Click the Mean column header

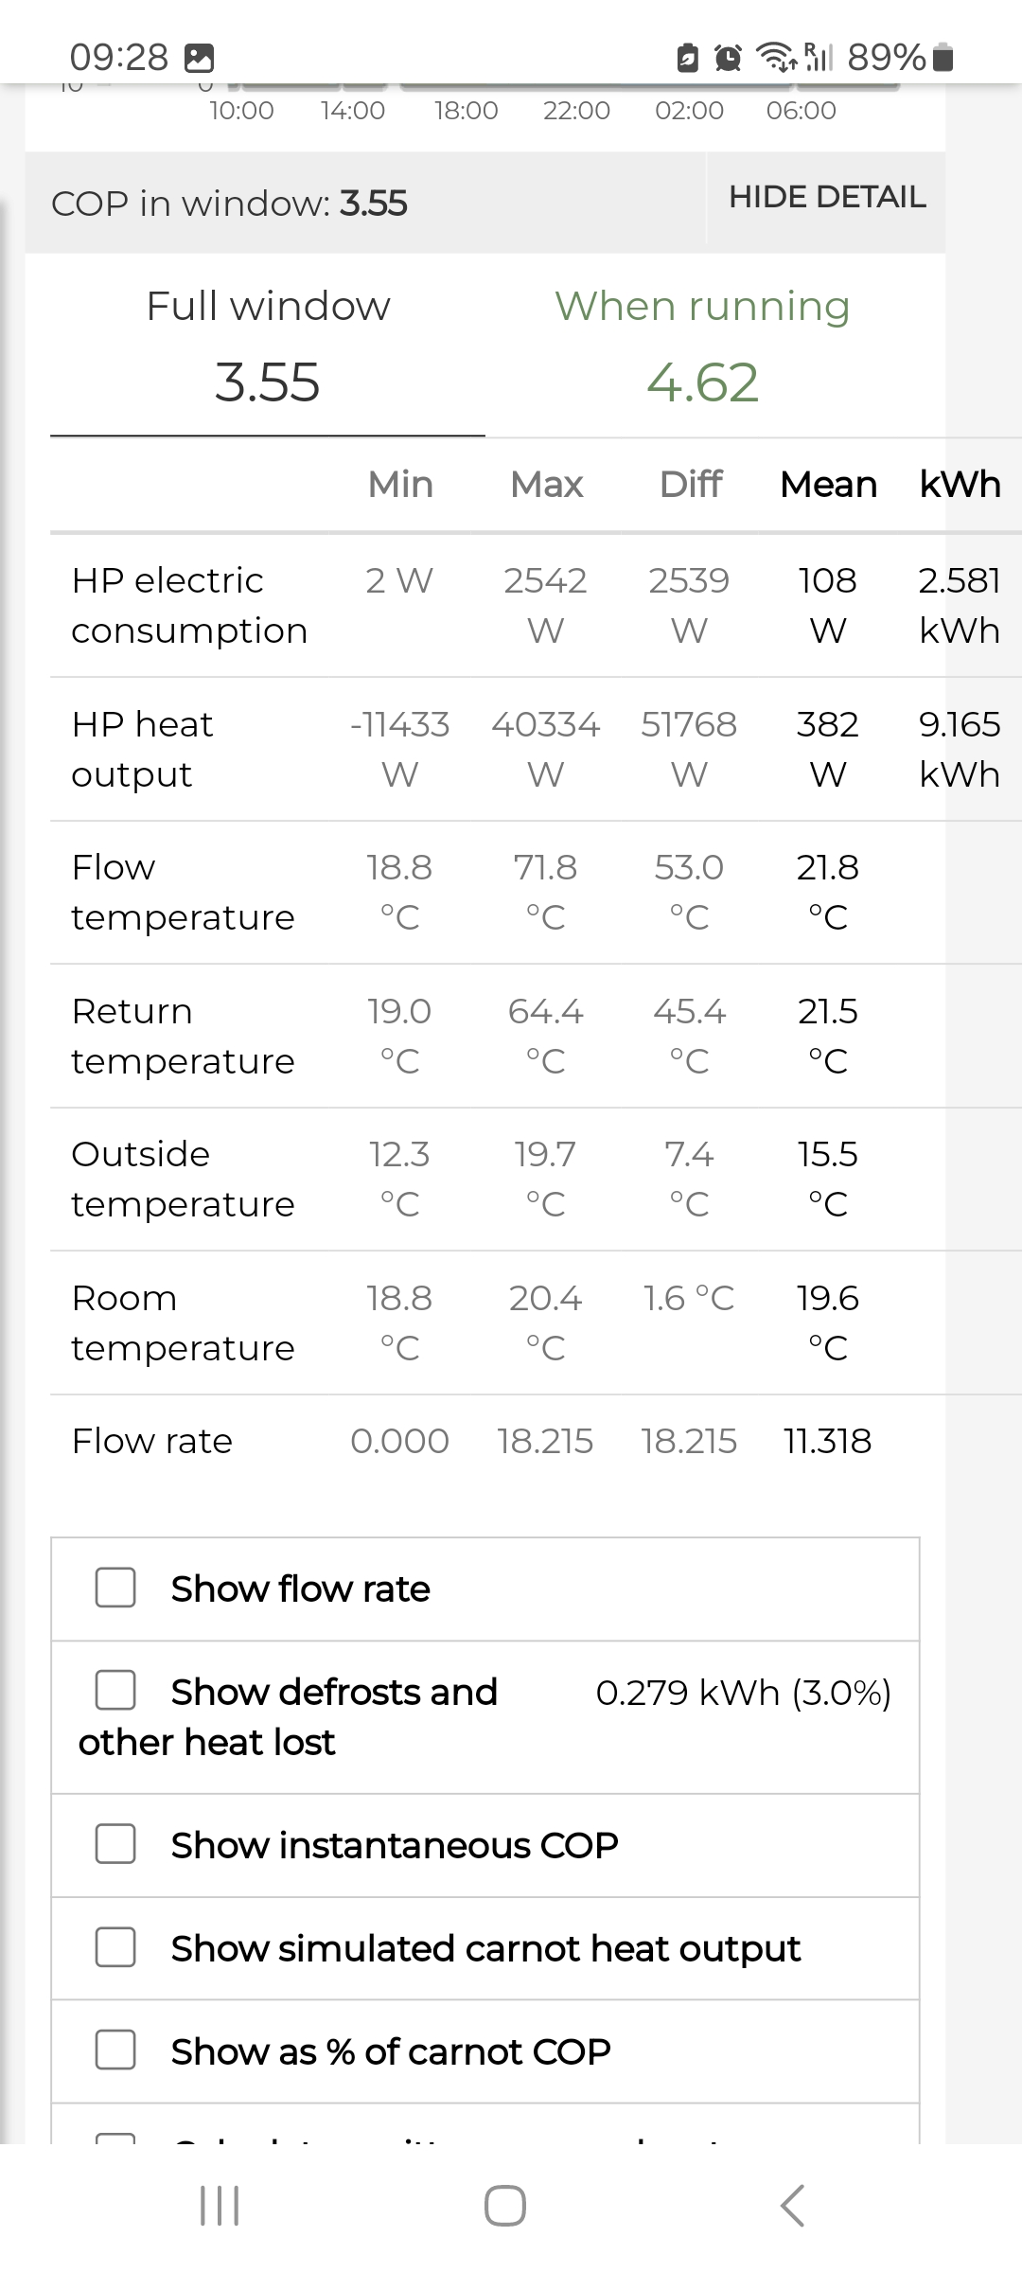point(828,484)
